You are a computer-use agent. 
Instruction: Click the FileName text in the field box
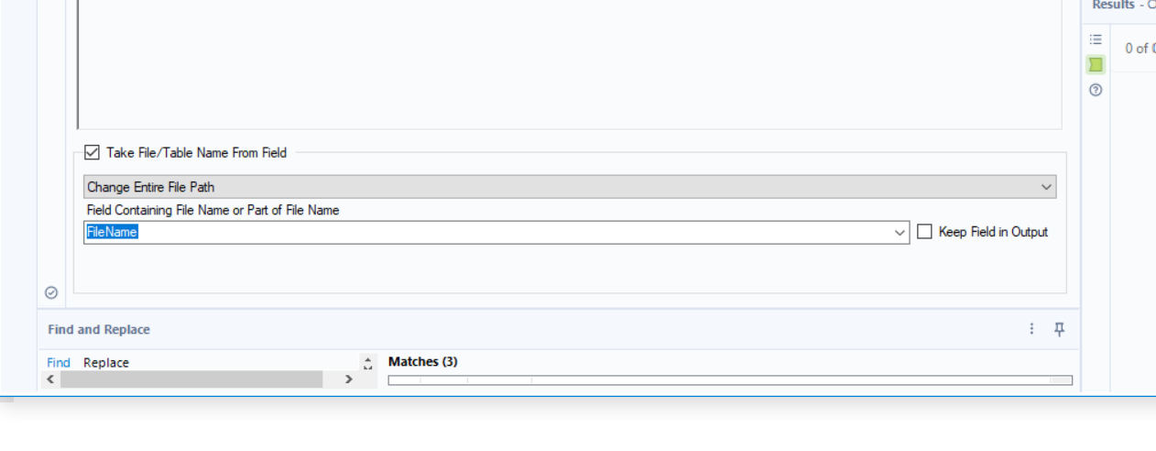[112, 233]
